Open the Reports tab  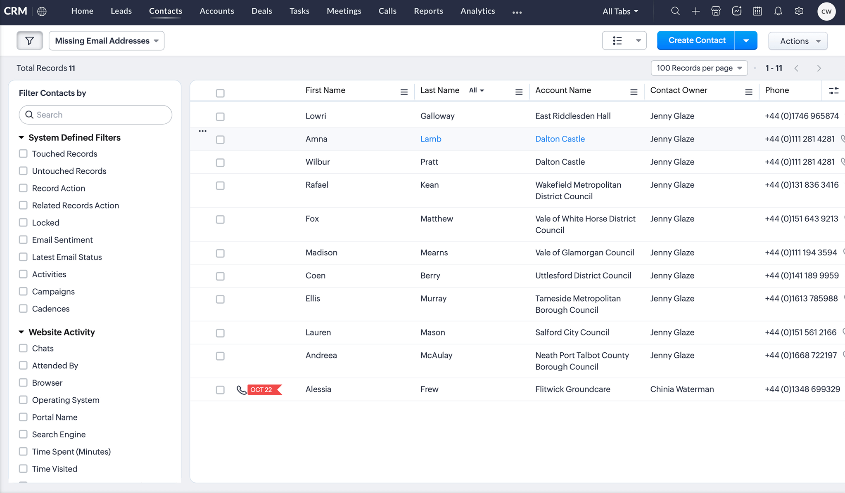428,11
